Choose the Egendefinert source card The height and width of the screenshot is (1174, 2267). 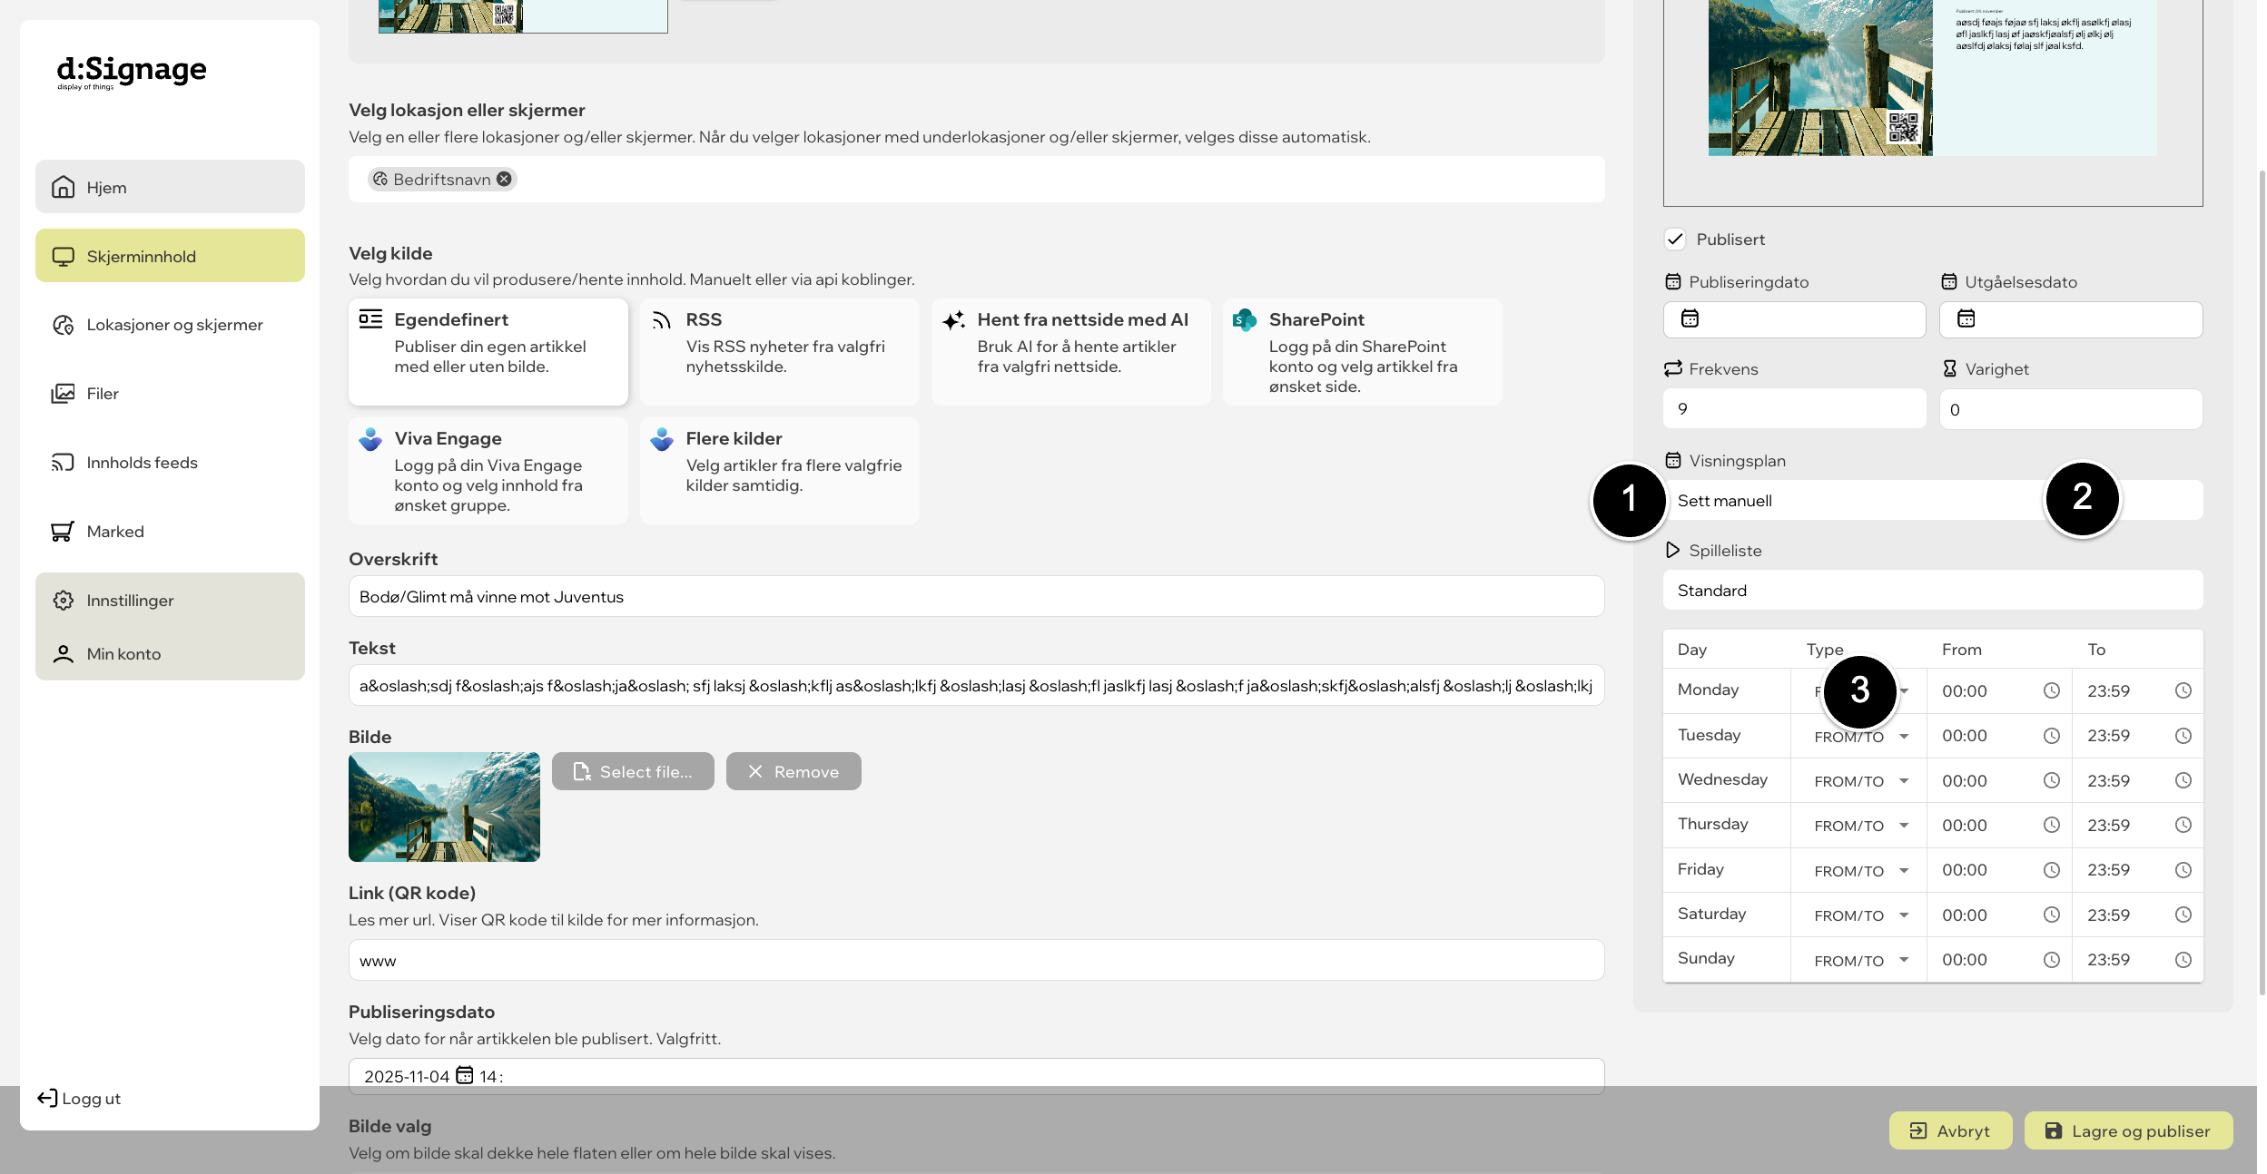pos(488,352)
